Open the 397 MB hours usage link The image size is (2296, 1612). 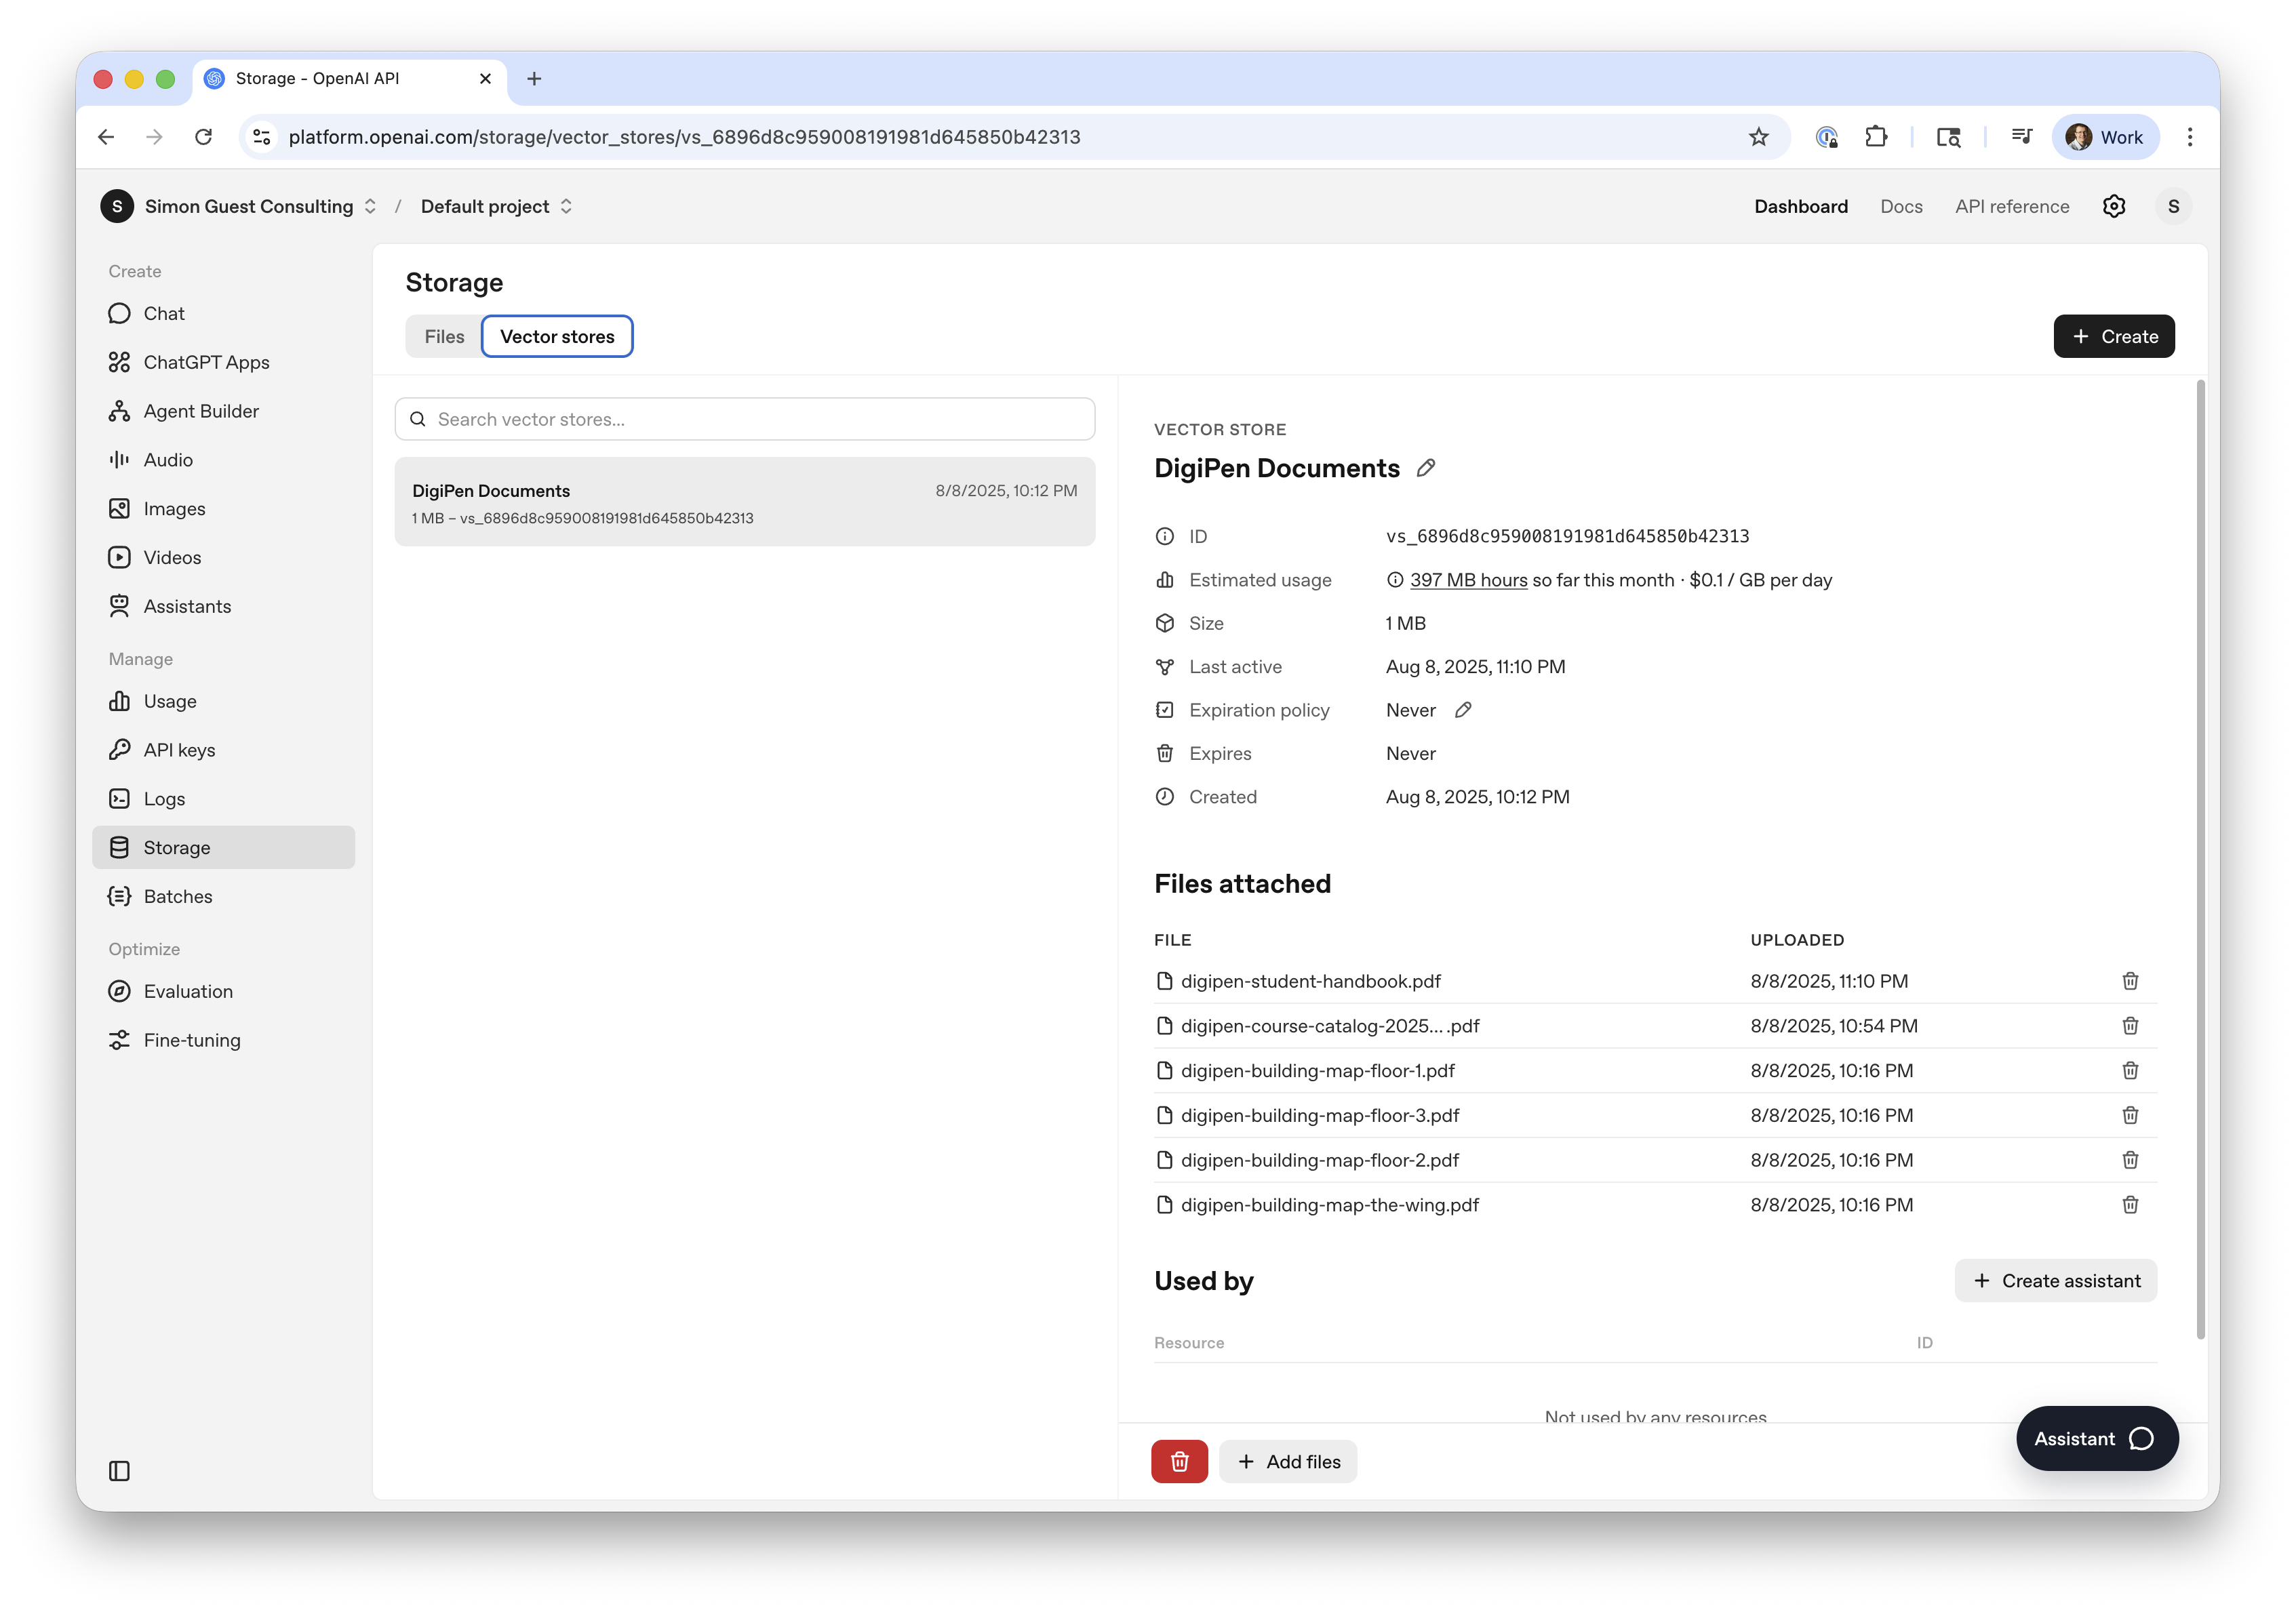coord(1468,580)
